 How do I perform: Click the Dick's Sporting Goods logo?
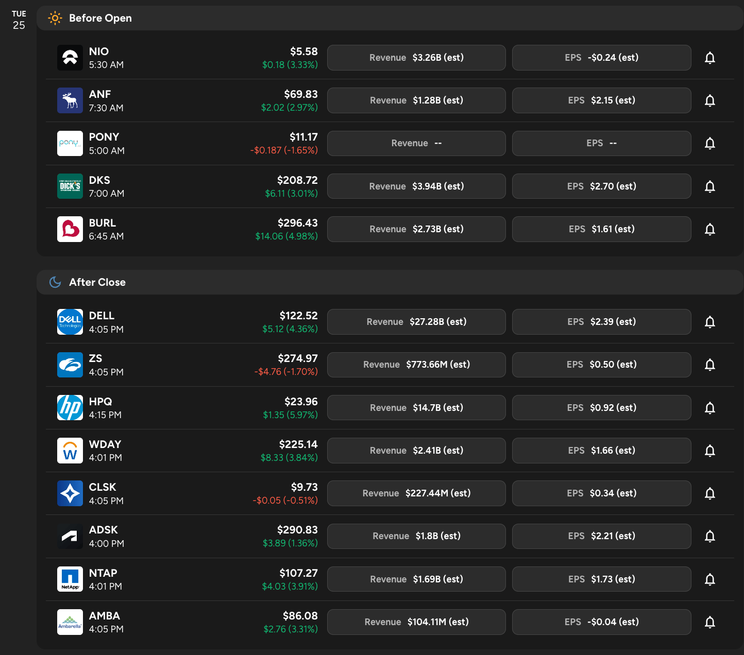(70, 186)
